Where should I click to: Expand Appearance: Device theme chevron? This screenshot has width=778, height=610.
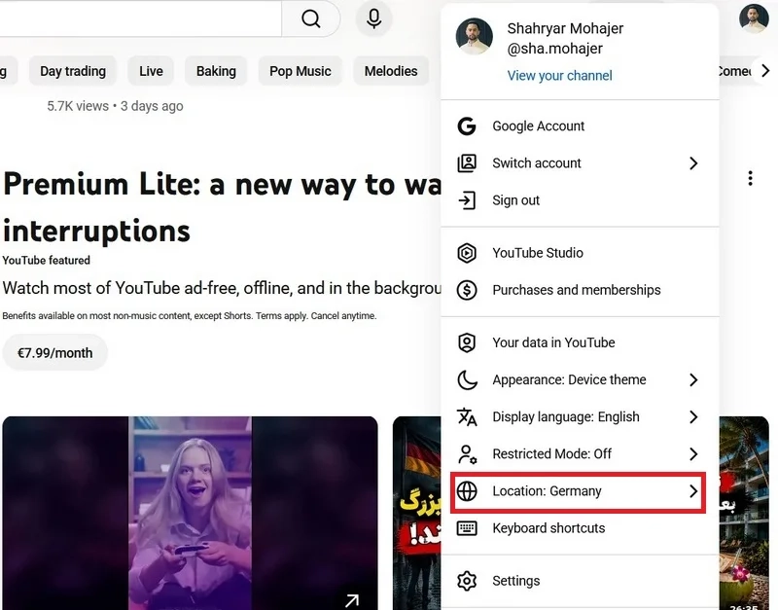point(693,379)
